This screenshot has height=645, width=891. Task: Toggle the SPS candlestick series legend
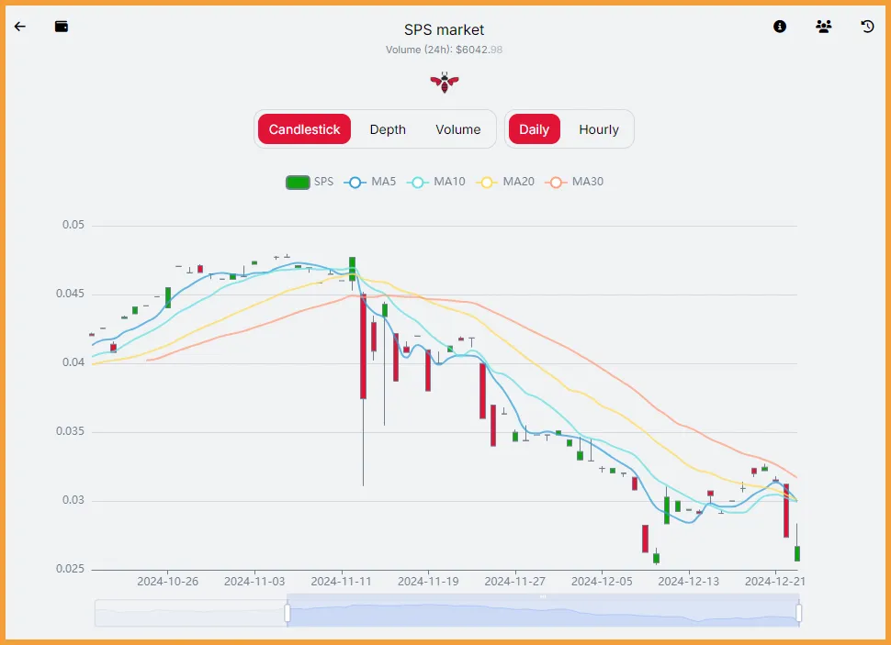click(x=310, y=182)
